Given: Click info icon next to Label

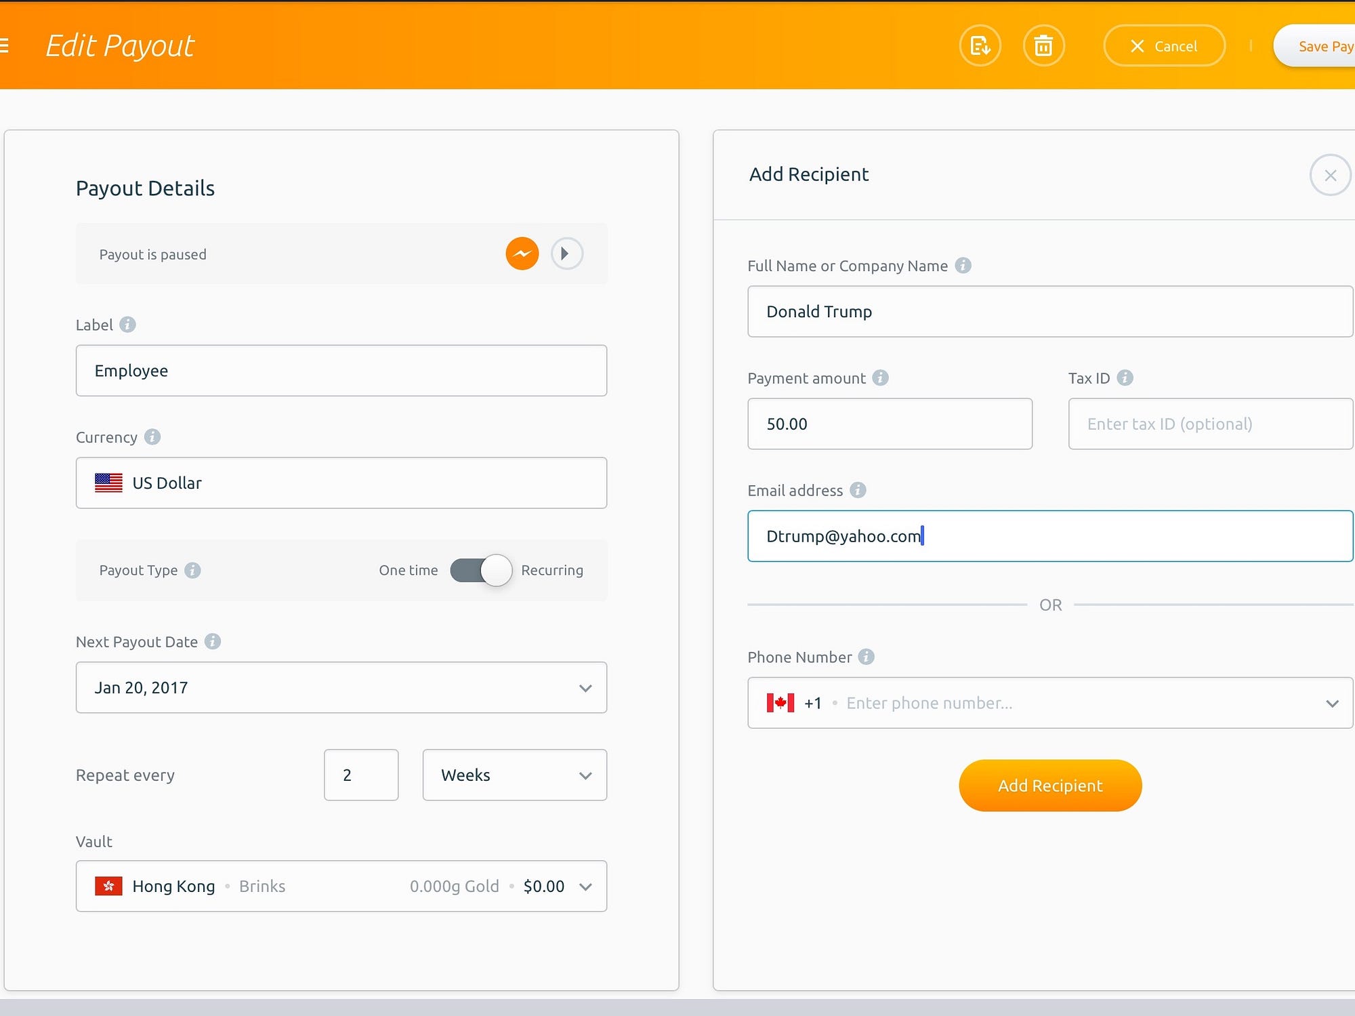Looking at the screenshot, I should pyautogui.click(x=127, y=325).
